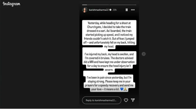Viewport: 196px width, 110px height.
Task: Open karishmasharma22's profile picture
Action: tap(85, 10)
